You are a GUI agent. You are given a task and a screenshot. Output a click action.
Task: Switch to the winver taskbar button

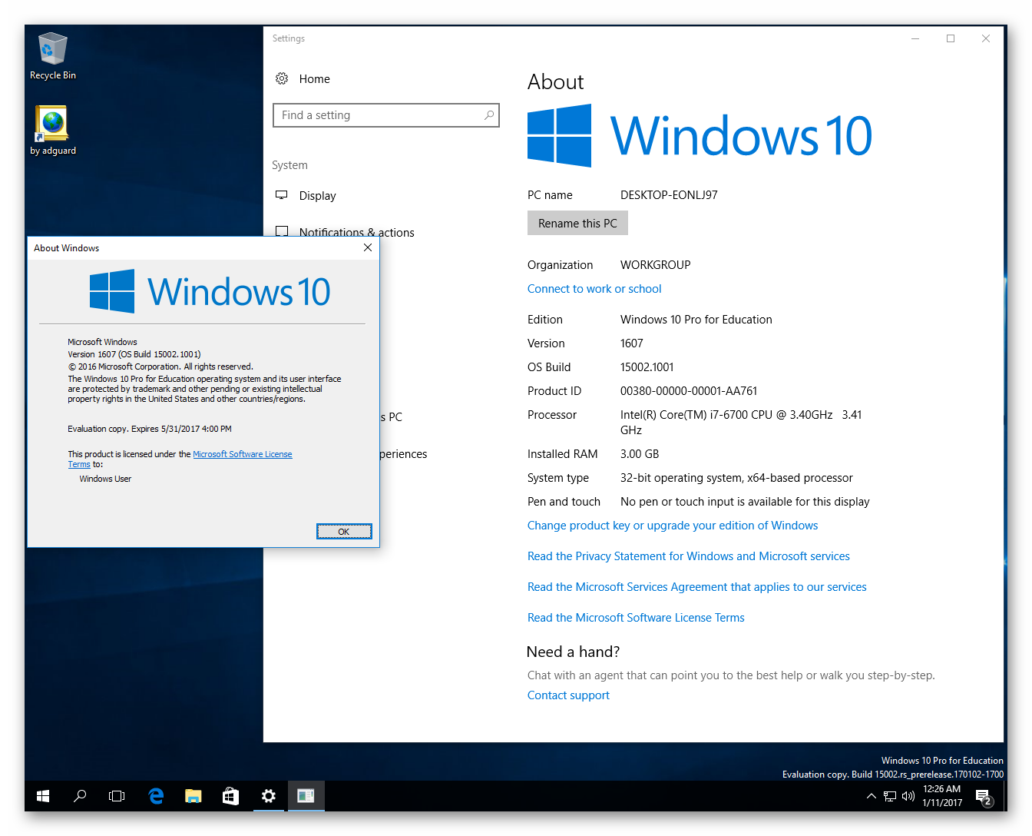pyautogui.click(x=306, y=796)
